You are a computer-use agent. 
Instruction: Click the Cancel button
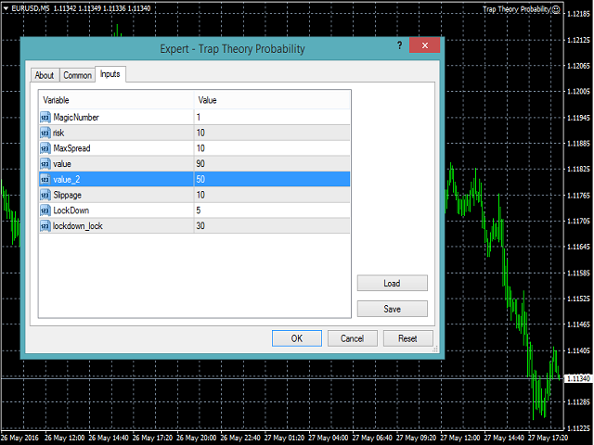(x=353, y=338)
